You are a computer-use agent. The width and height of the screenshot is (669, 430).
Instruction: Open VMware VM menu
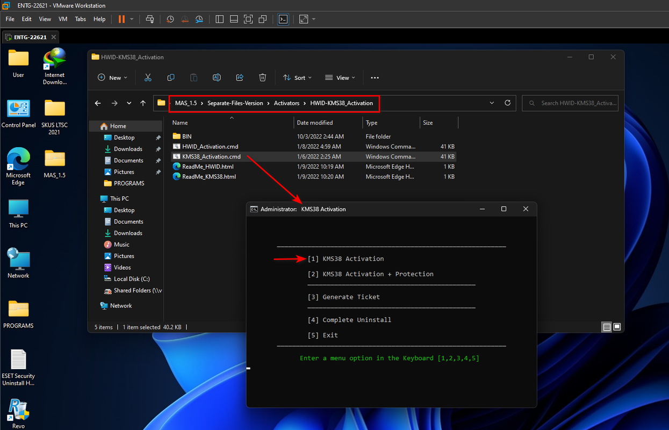coord(63,19)
